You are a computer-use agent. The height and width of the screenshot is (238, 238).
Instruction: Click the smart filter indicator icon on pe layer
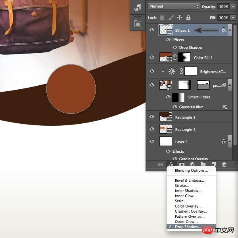[x=224, y=85]
